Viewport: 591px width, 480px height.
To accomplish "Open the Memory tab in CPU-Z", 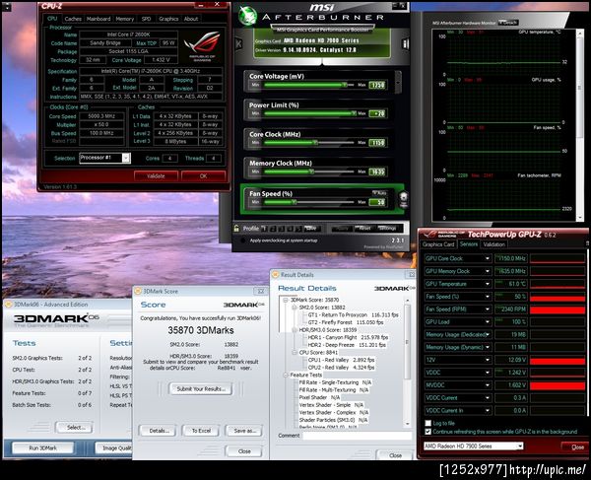I will click(x=125, y=19).
